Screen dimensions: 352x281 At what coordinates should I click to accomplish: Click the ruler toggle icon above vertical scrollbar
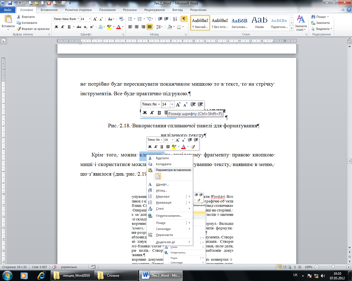click(x=349, y=42)
